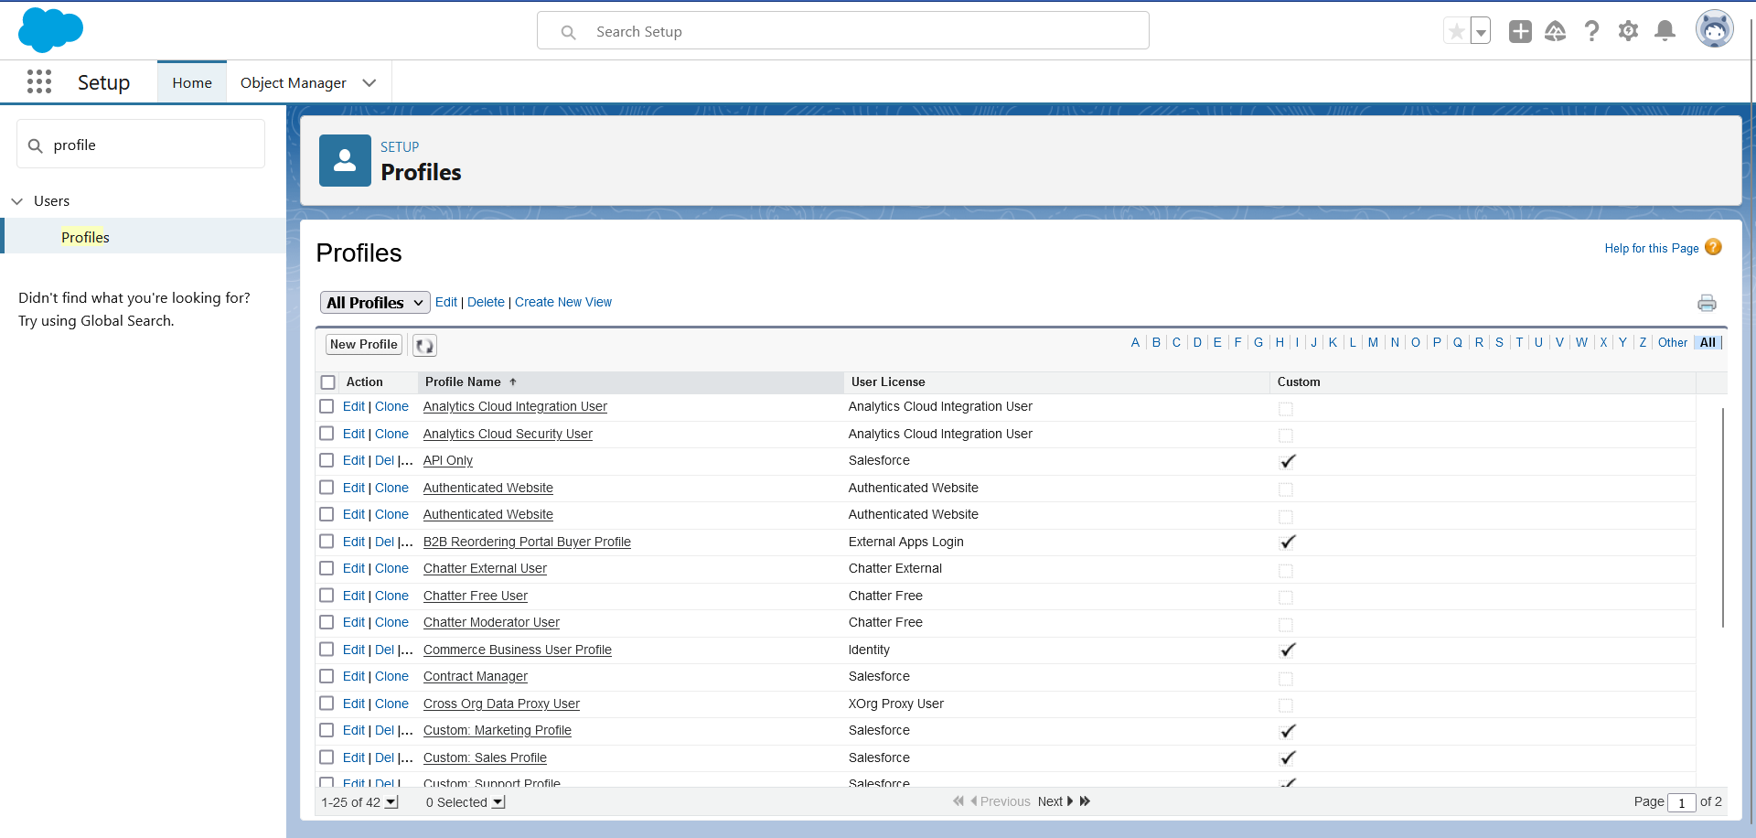
Task: Click the printable view printer icon
Action: point(1707,303)
